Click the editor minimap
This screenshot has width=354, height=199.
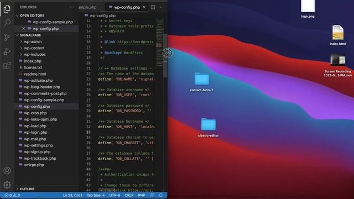tap(160, 43)
